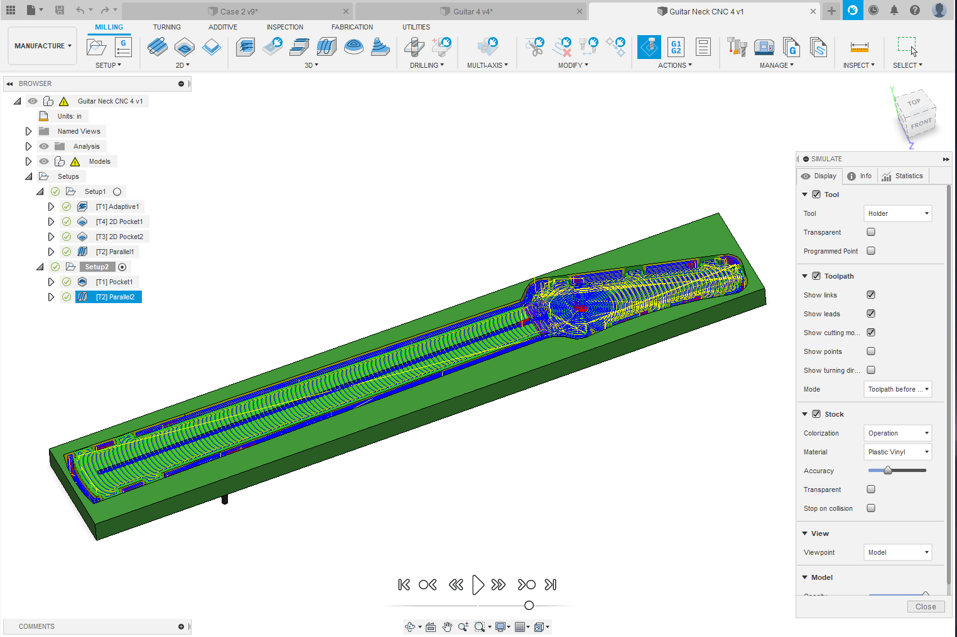
Task: Enable the Show points checkbox
Action: tap(871, 351)
